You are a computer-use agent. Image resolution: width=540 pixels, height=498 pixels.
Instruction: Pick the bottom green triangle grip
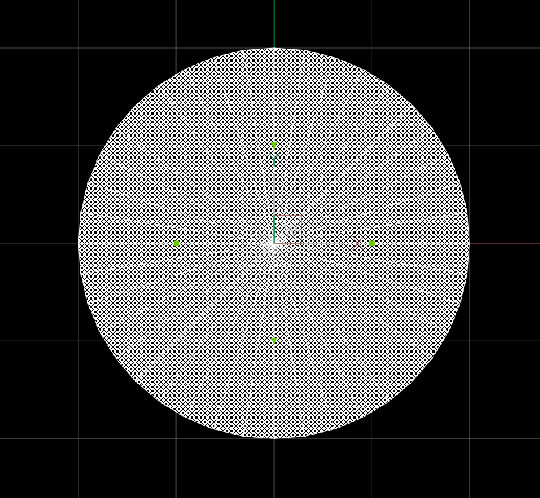[x=274, y=340]
